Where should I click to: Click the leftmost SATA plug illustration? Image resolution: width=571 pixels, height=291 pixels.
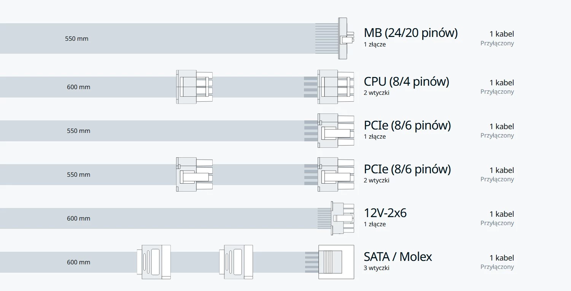(154, 262)
